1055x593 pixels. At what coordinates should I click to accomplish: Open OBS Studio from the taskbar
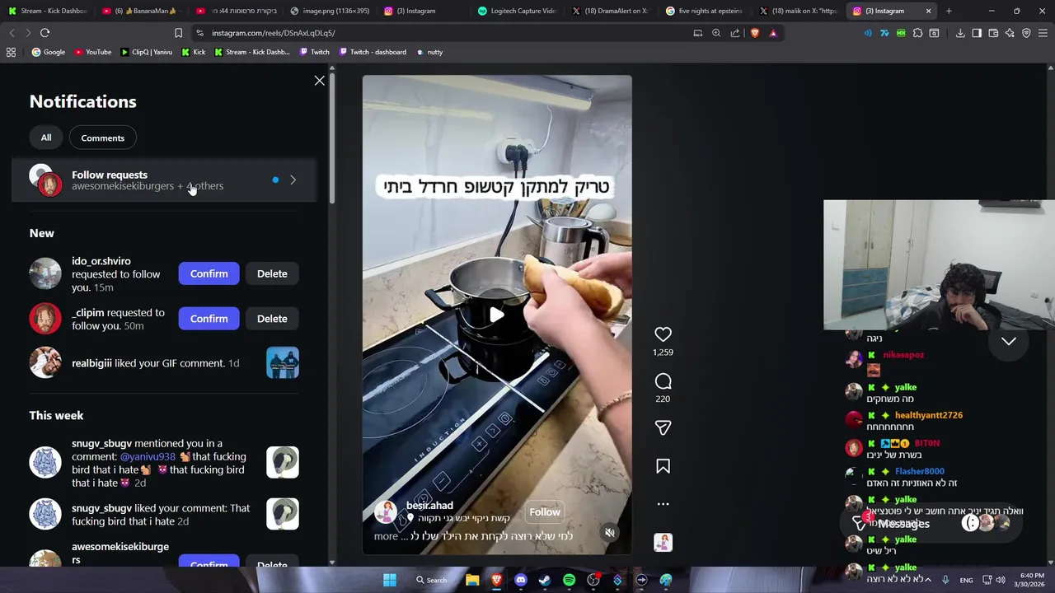[x=593, y=580]
